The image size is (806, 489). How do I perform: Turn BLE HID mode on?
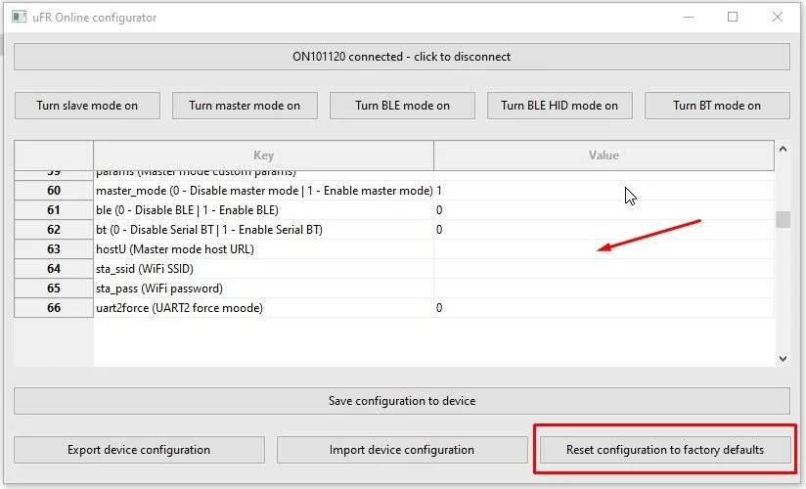click(x=560, y=106)
